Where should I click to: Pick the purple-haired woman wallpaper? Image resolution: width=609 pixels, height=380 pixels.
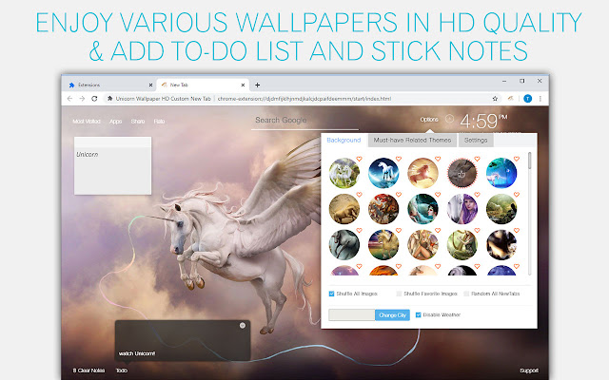462,209
